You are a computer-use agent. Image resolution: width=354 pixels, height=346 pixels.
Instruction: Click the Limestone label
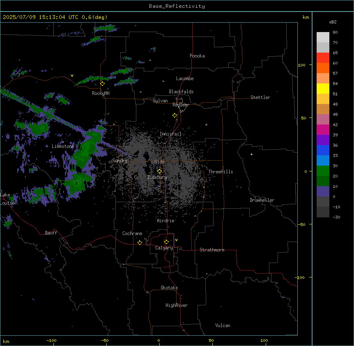click(x=63, y=146)
